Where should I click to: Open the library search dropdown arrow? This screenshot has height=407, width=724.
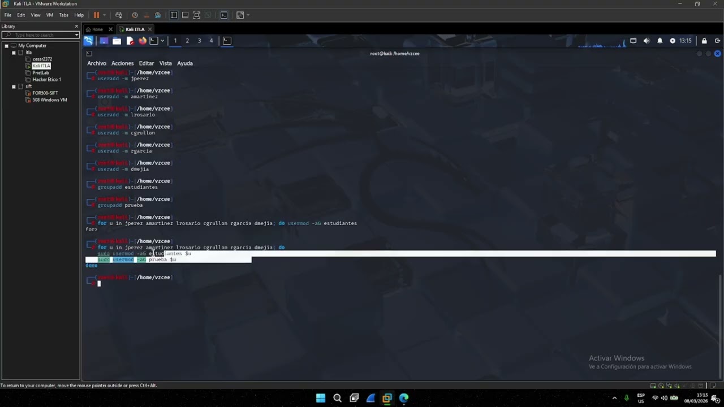click(x=77, y=35)
